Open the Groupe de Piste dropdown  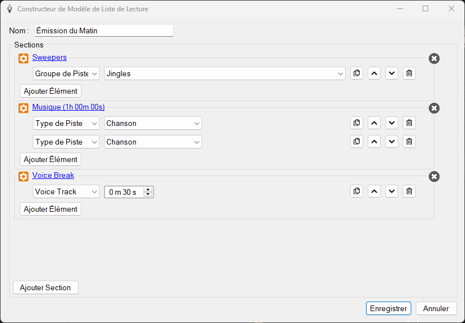point(66,73)
